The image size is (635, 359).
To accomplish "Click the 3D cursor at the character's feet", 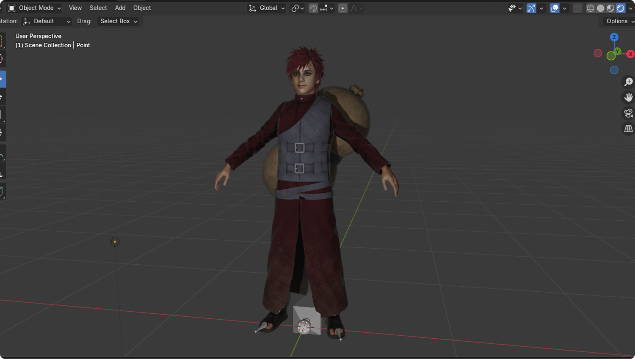I will (304, 326).
